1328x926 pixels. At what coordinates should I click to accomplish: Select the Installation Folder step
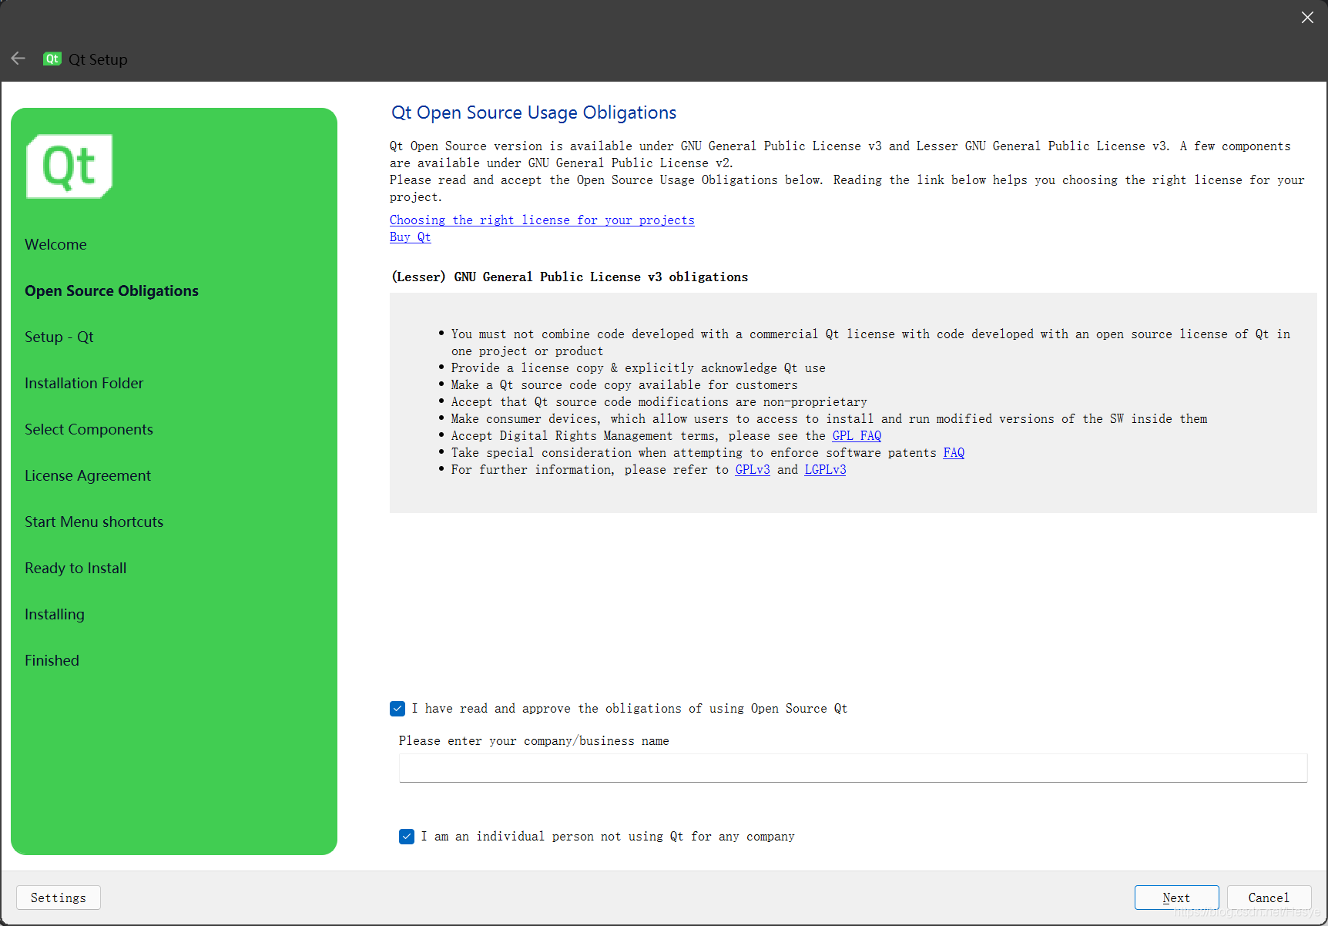tap(83, 383)
